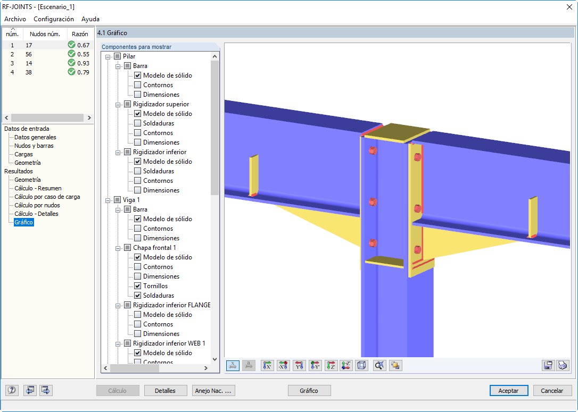Image resolution: width=578 pixels, height=412 pixels.
Task: Sort by the Razón column header
Action: (80, 34)
